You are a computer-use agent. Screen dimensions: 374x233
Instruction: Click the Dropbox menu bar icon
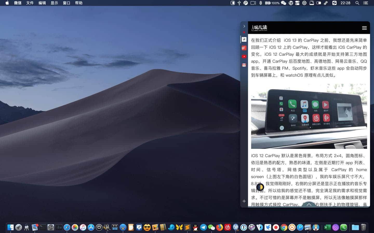261,3
